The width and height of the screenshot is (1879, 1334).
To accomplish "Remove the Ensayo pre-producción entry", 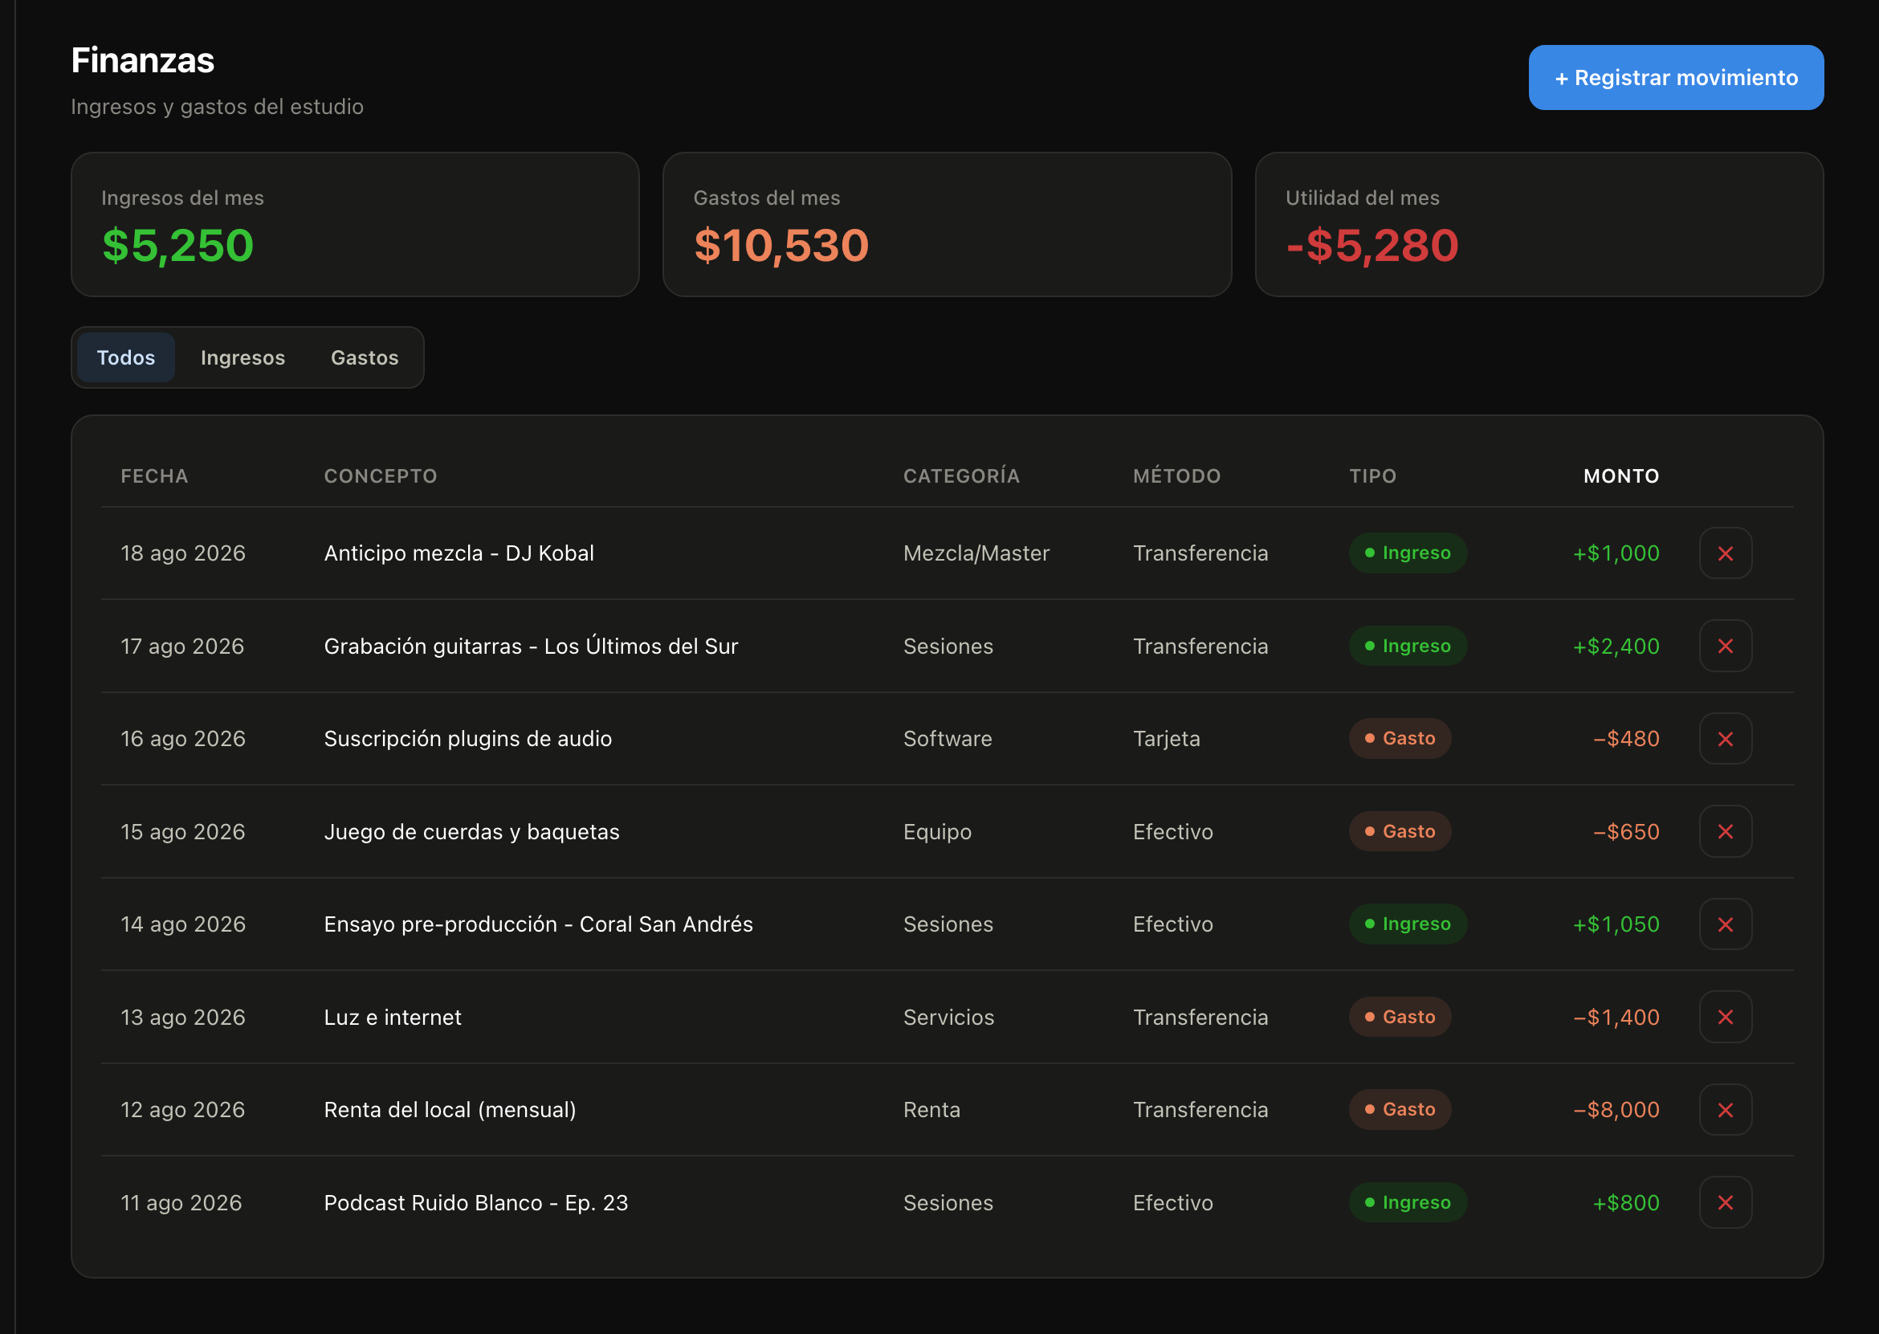I will point(1725,924).
